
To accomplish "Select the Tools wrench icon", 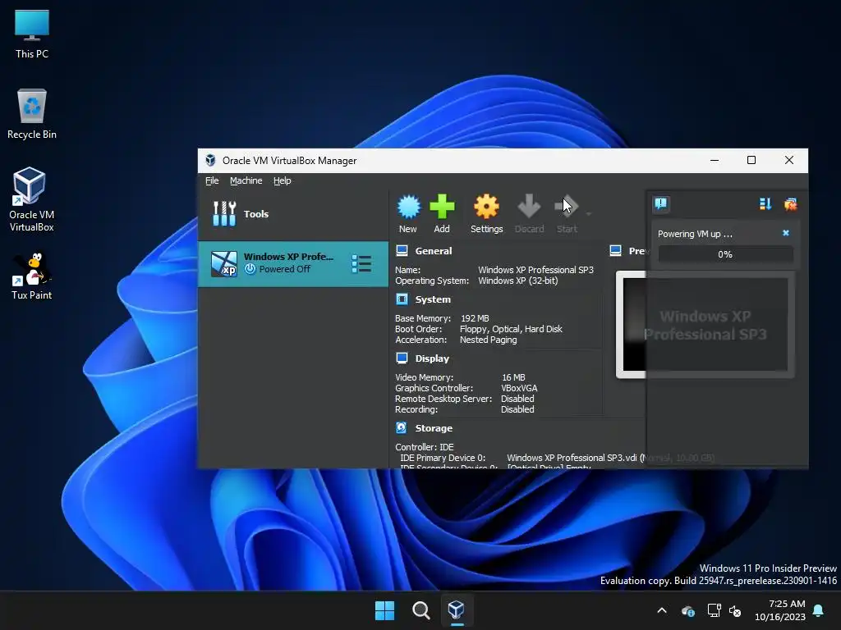I will point(224,214).
